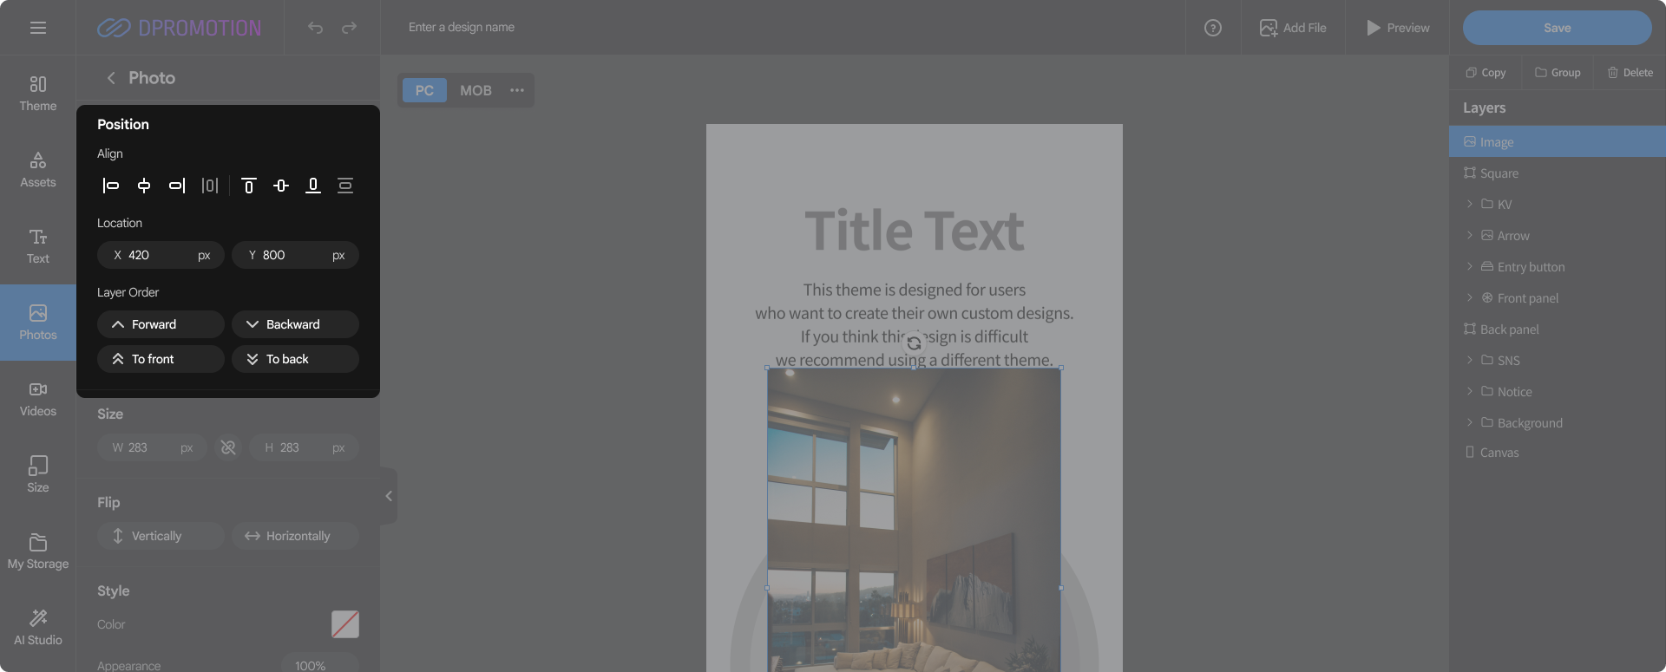Open the hamburger menu
This screenshot has width=1666, height=672.
pyautogui.click(x=38, y=28)
